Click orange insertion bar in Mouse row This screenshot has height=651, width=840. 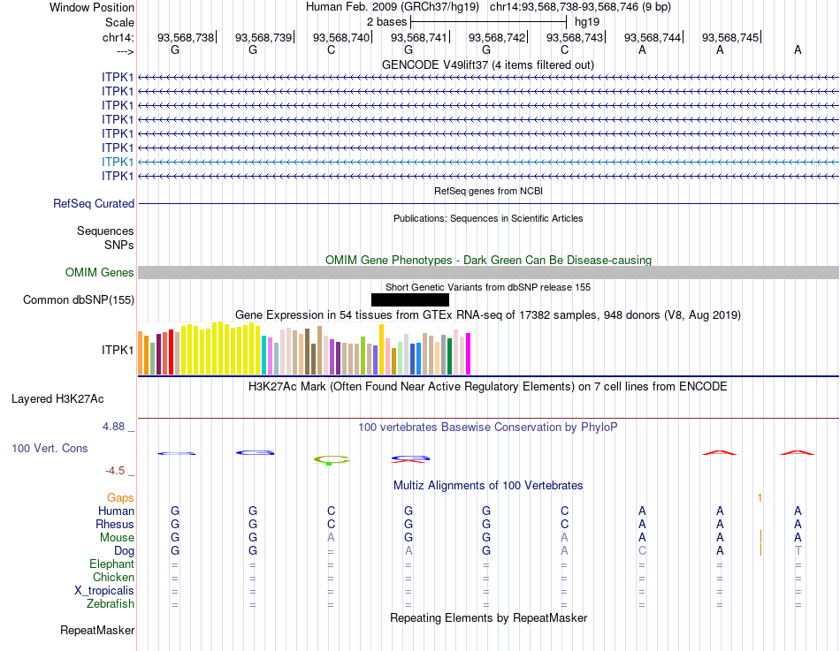(760, 537)
